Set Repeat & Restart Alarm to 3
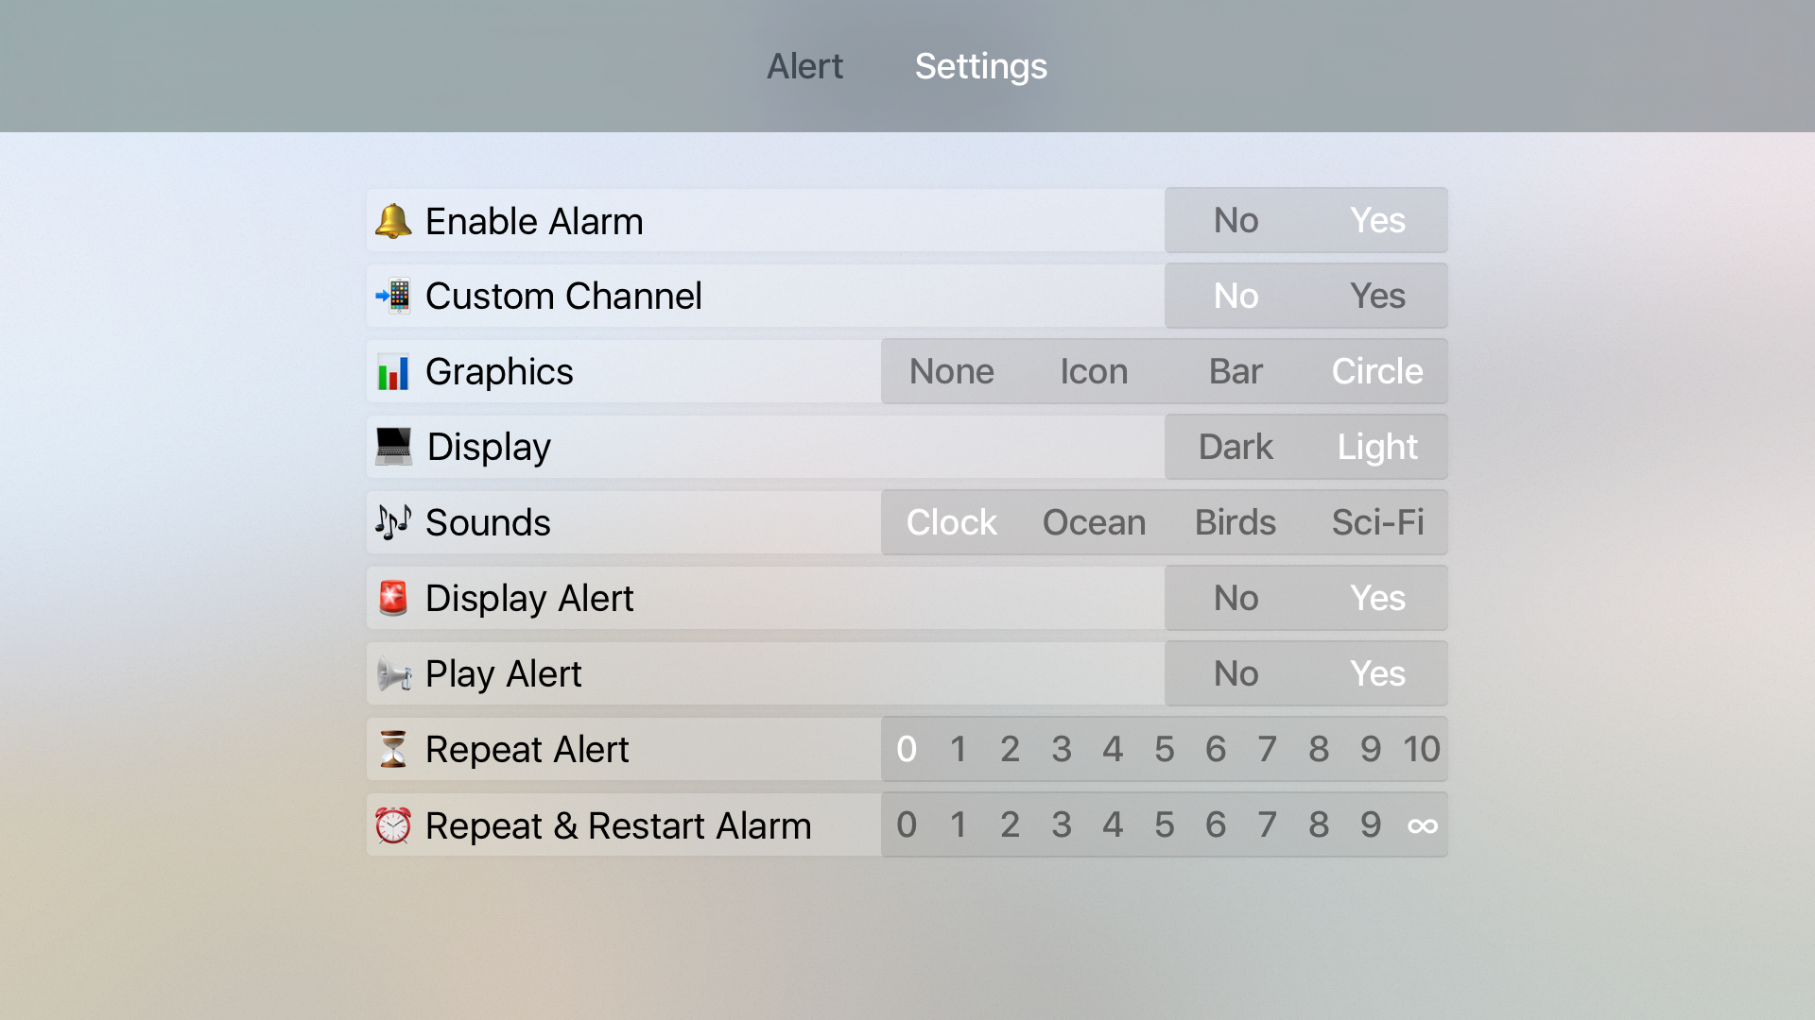 click(x=1062, y=824)
